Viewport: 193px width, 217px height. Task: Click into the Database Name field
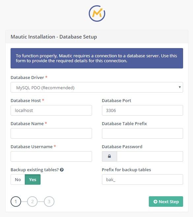pyautogui.click(x=51, y=133)
